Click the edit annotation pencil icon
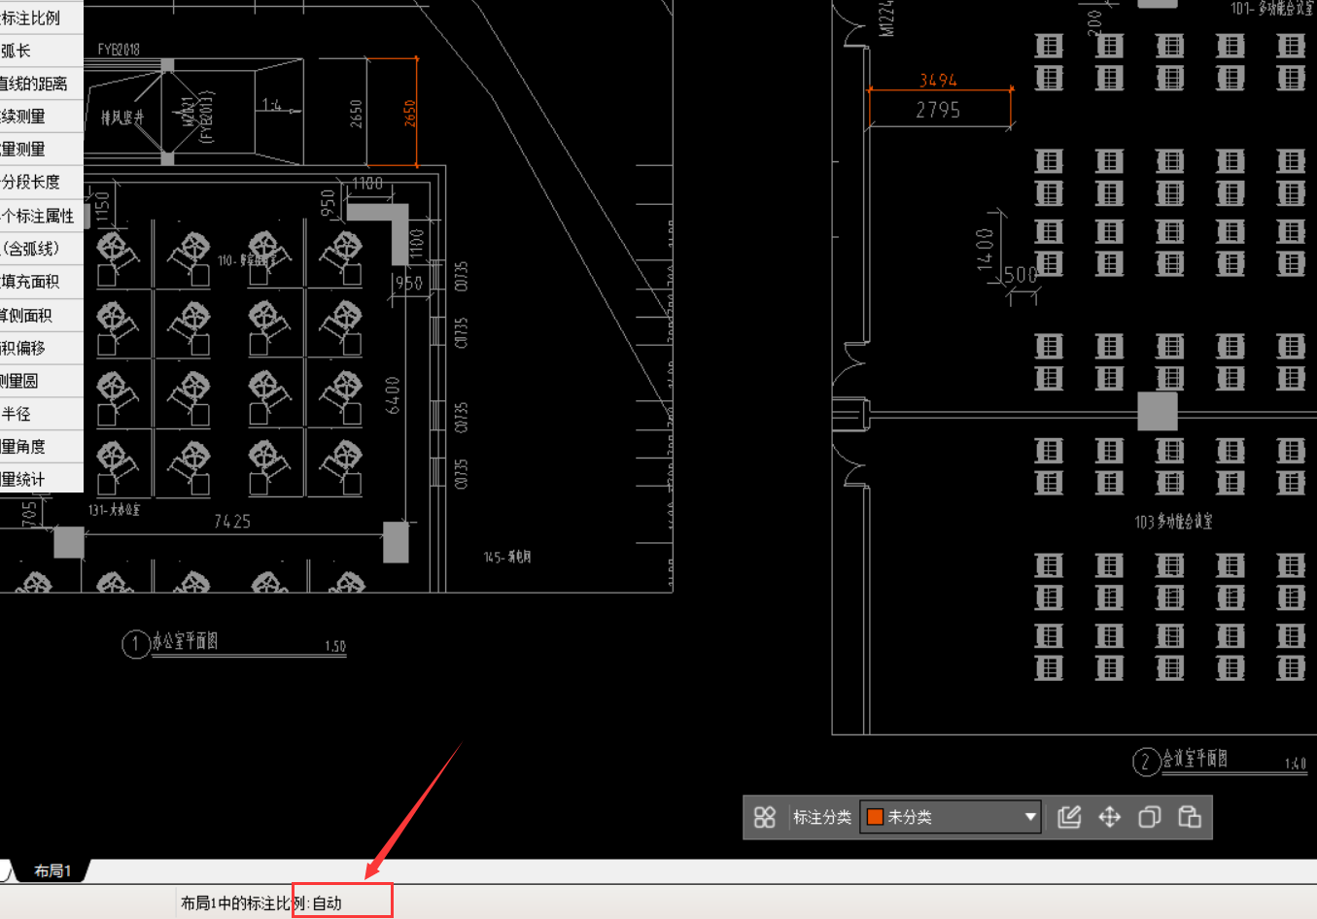 tap(1069, 817)
